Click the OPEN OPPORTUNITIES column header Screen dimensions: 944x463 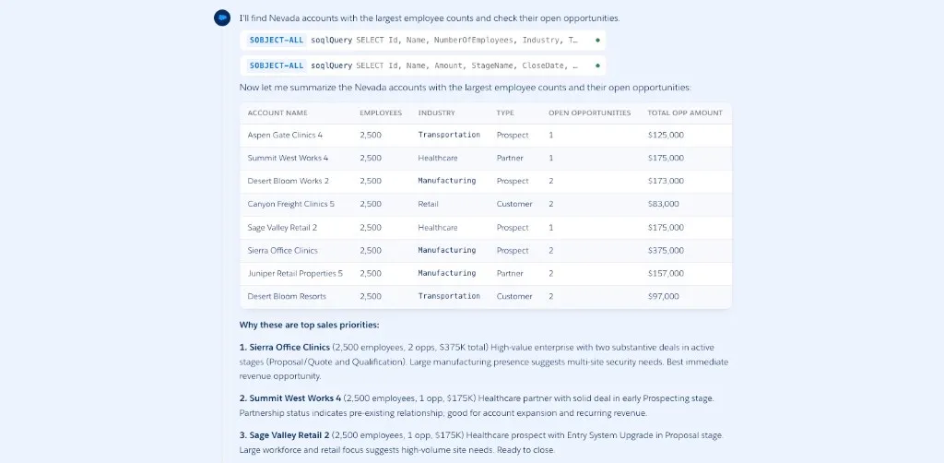click(x=589, y=113)
